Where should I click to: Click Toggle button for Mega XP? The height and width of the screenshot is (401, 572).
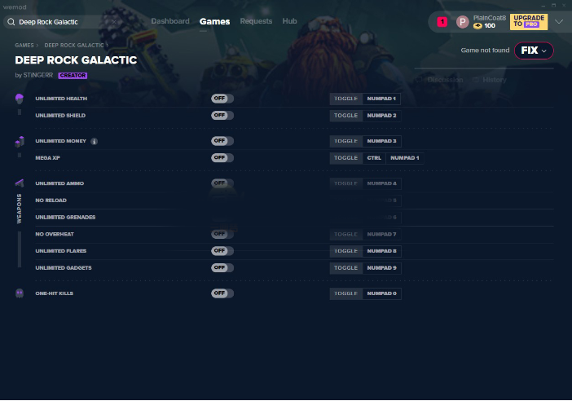(x=345, y=157)
